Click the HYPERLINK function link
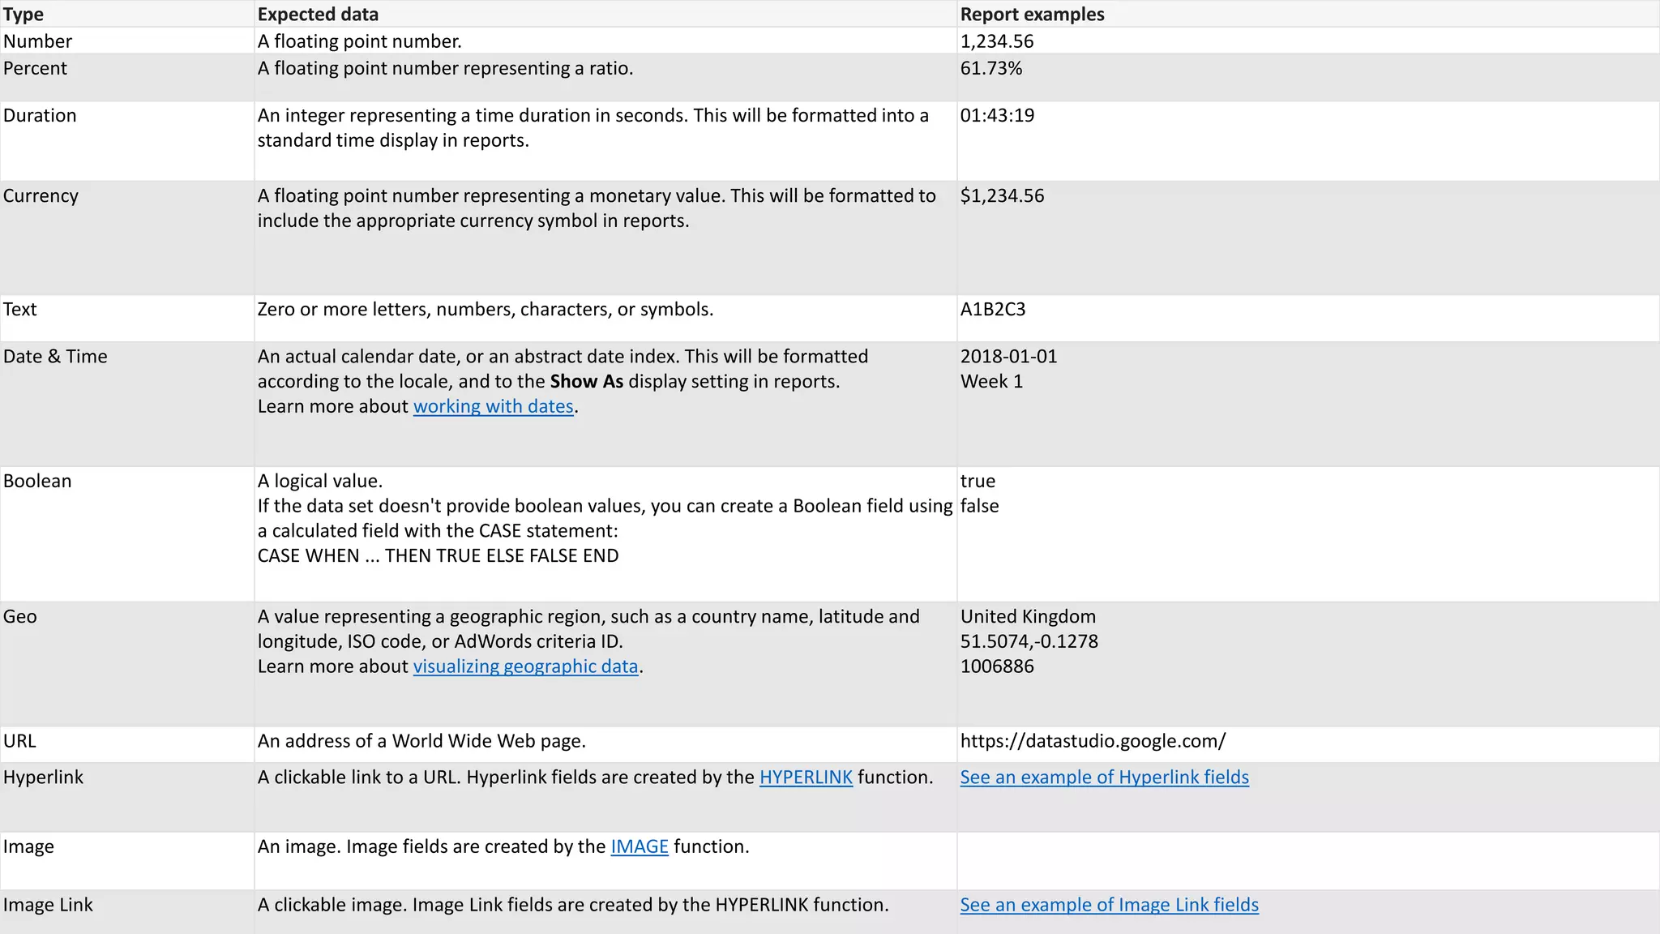 [805, 778]
